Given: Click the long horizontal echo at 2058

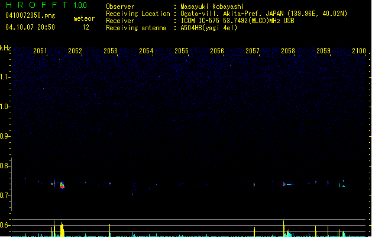Looking at the screenshot, I should pyautogui.click(x=288, y=184).
